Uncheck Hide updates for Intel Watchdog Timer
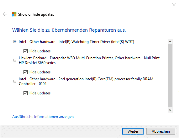179x138 pixels. click(25, 51)
